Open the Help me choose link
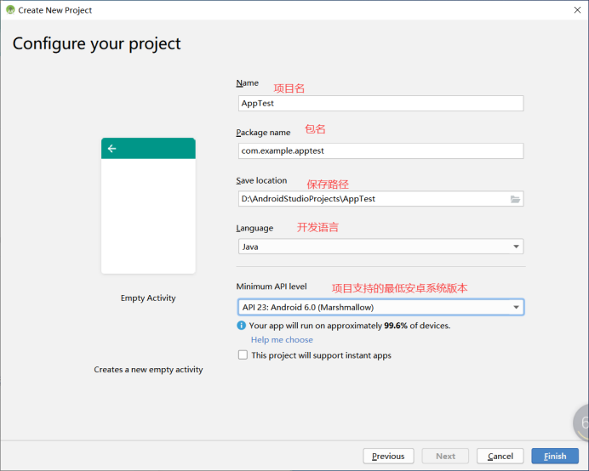 pos(282,339)
